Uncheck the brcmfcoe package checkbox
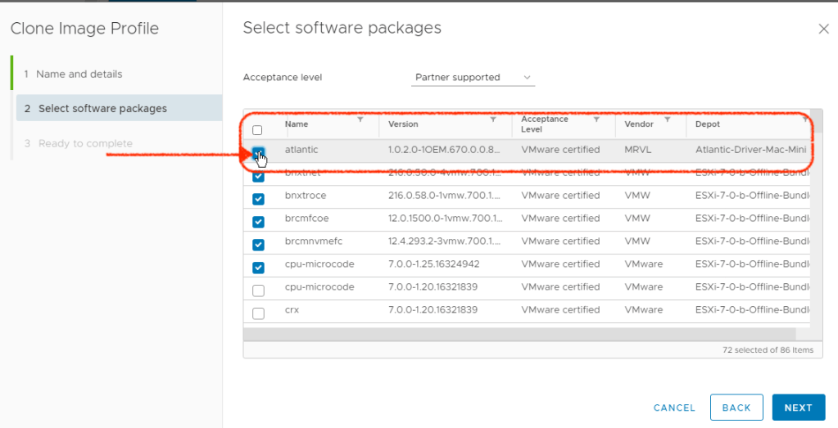838x428 pixels. click(x=258, y=222)
